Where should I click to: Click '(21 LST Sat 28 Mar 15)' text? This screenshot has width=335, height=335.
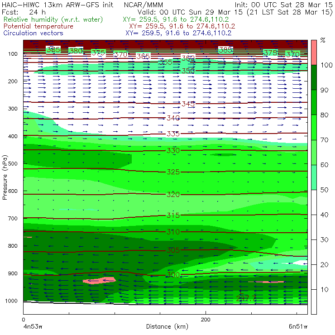(x=290, y=12)
